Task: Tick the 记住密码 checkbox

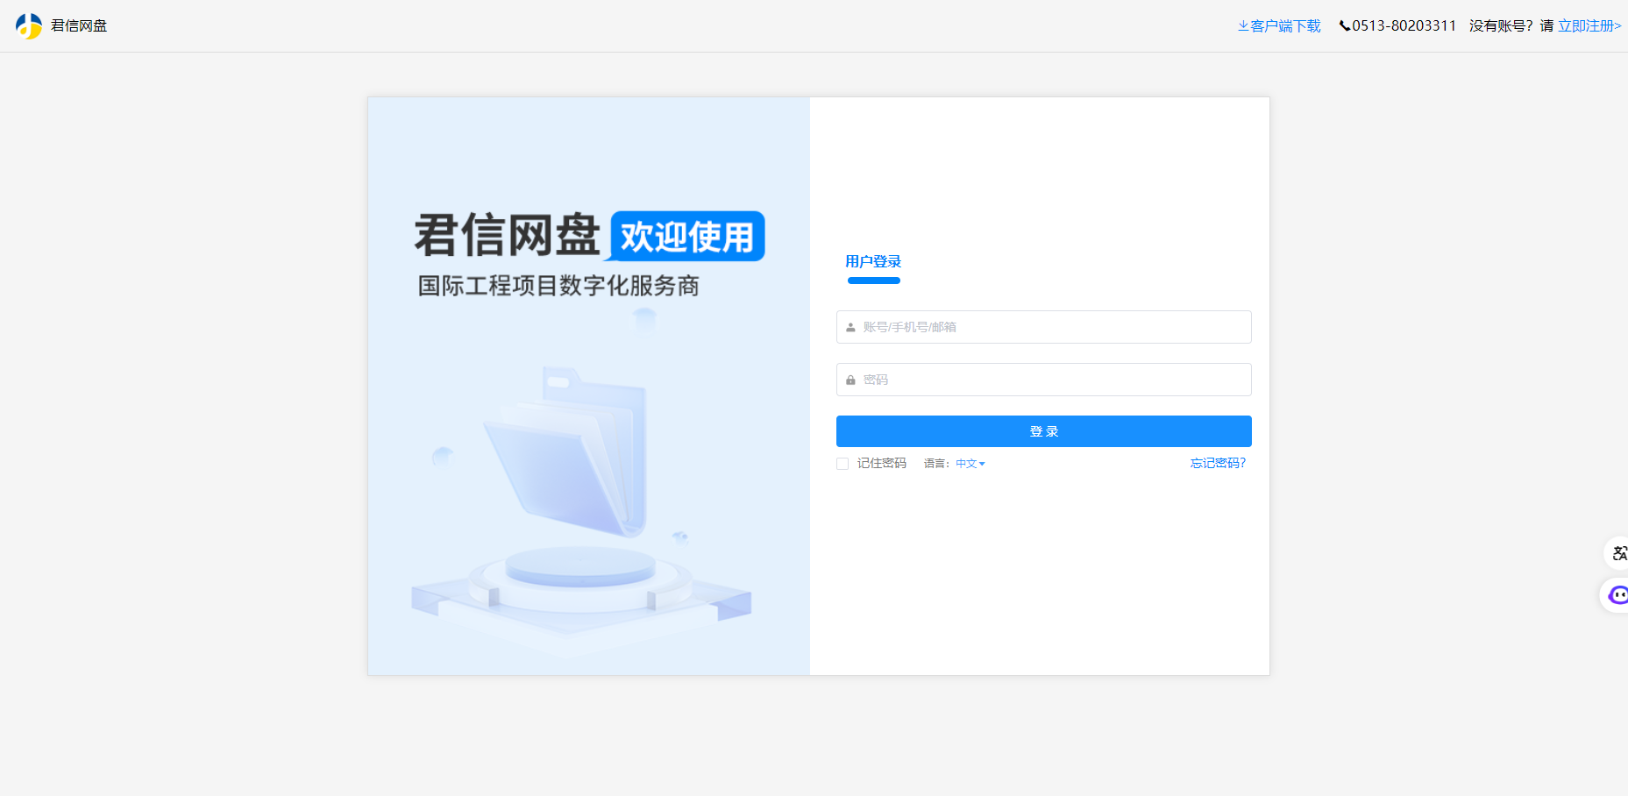Action: 842,464
